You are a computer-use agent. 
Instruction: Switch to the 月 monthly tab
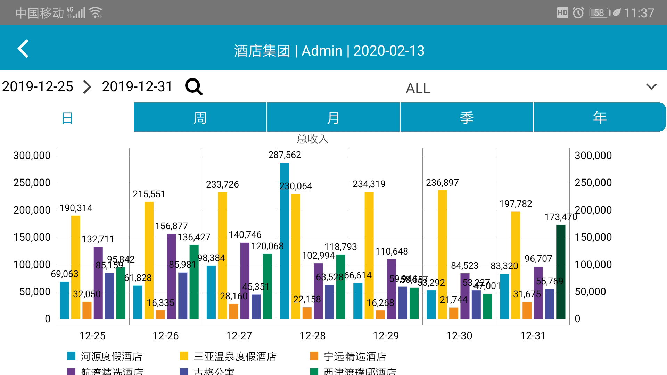333,118
